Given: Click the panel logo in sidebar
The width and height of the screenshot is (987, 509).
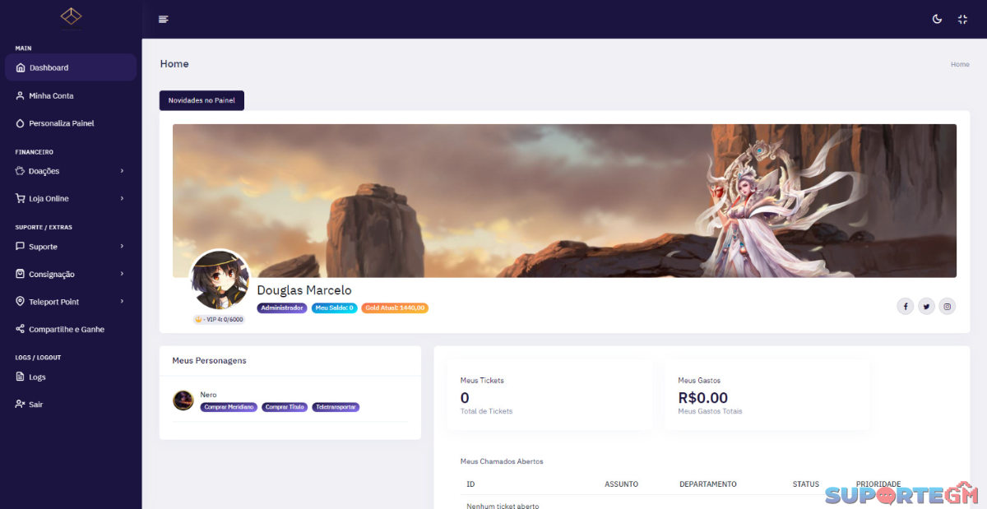Looking at the screenshot, I should tap(71, 16).
